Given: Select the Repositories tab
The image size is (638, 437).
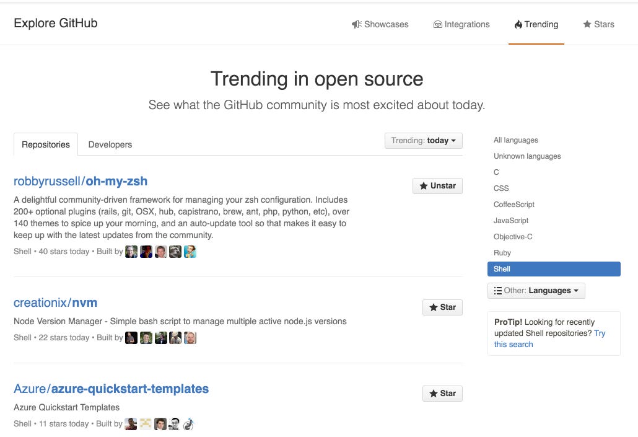Looking at the screenshot, I should click(x=46, y=144).
